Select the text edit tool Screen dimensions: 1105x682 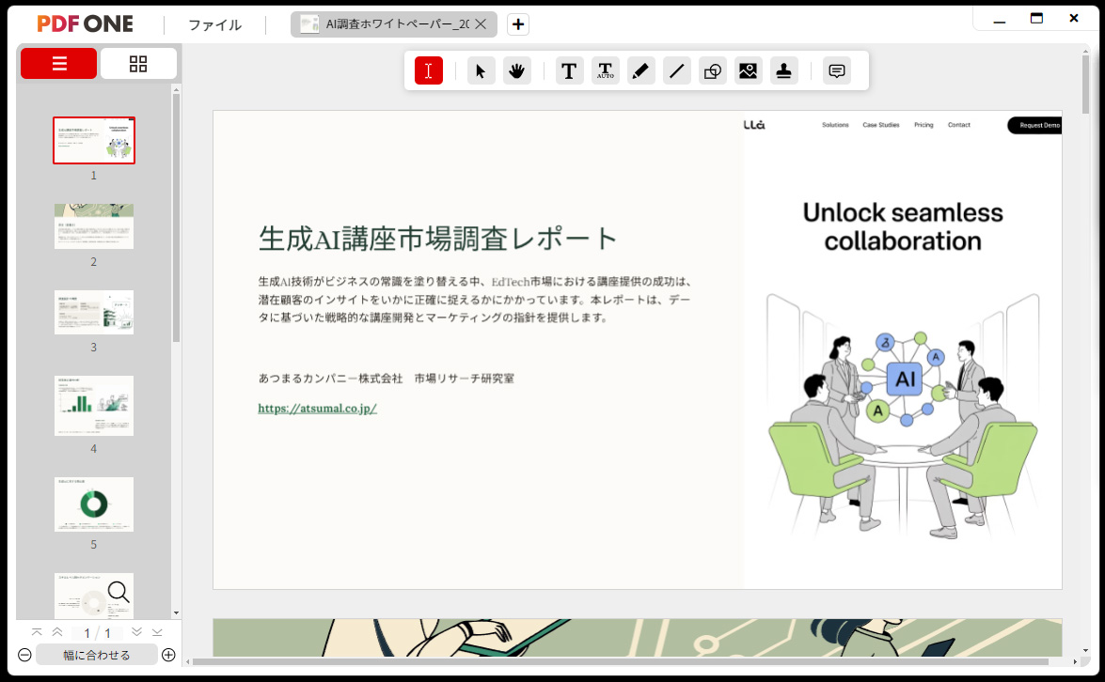(x=429, y=70)
